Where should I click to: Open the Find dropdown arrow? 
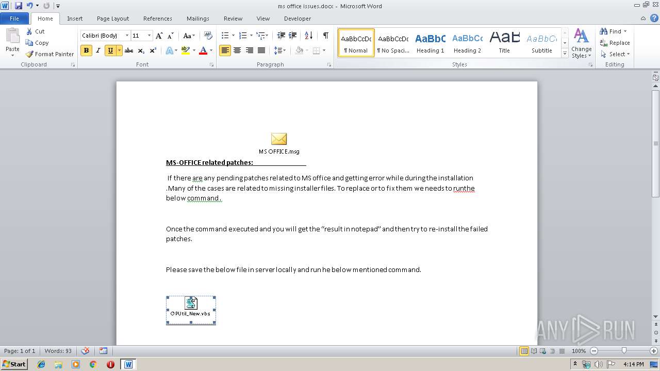click(x=625, y=31)
